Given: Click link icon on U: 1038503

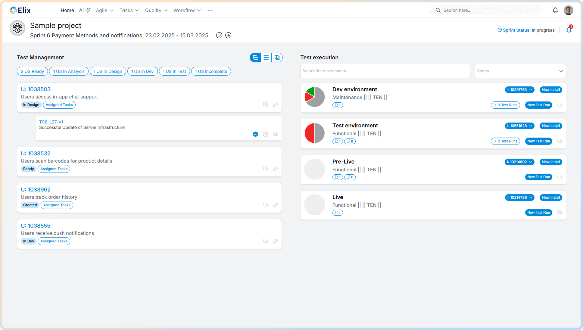Looking at the screenshot, I should pos(276,105).
